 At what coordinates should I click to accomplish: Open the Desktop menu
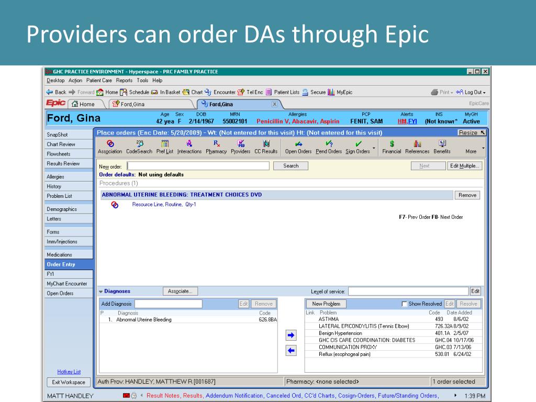click(x=55, y=80)
